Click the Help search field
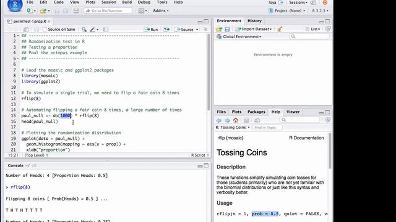Screen dimensions: 396x222 [299, 120]
